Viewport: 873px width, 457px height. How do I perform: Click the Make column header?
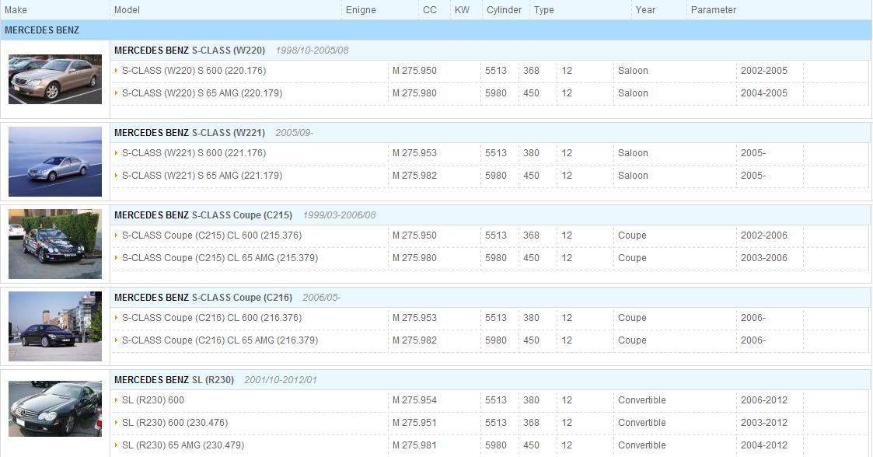(16, 10)
